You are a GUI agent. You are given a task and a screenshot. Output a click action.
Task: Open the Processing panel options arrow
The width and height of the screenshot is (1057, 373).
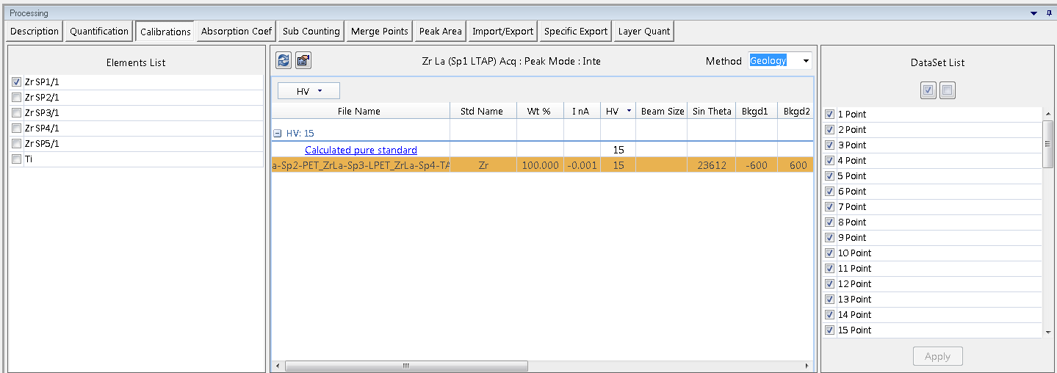(1034, 13)
